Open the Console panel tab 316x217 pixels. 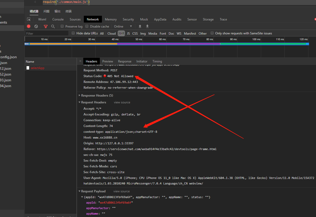tap(58, 19)
